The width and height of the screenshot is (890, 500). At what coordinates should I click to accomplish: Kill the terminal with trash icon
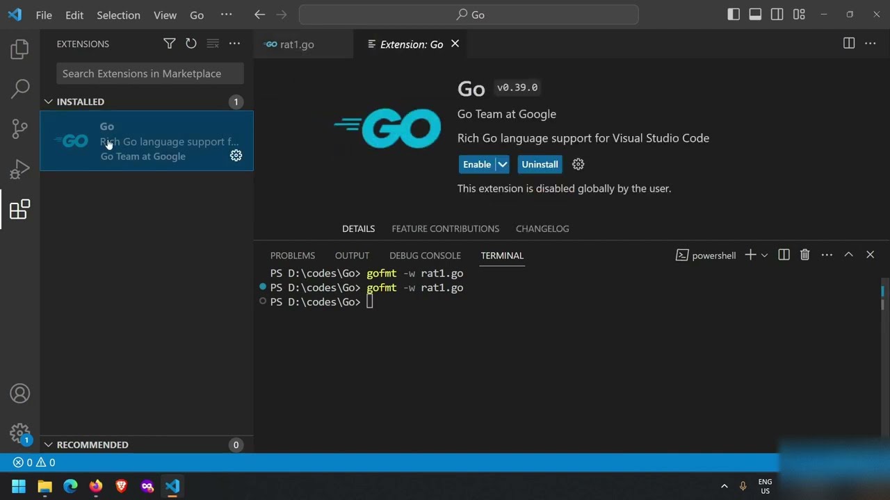click(804, 255)
